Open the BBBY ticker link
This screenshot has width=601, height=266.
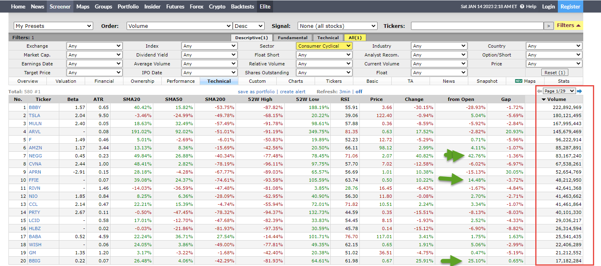click(35, 107)
